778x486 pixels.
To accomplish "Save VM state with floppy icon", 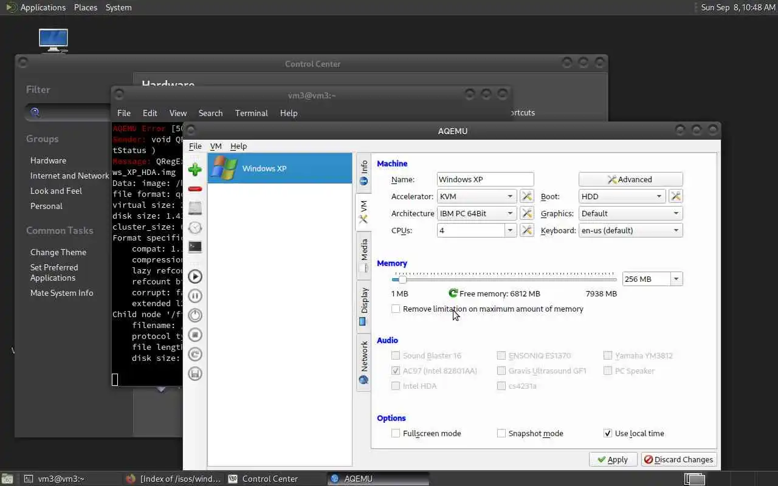I will 195,374.
